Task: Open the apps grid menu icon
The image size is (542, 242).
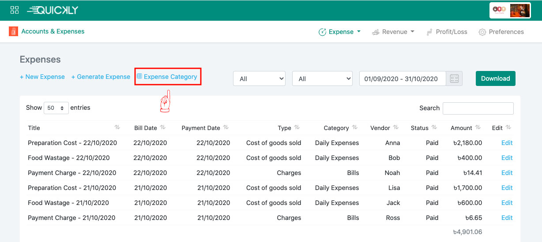Action: click(x=15, y=10)
